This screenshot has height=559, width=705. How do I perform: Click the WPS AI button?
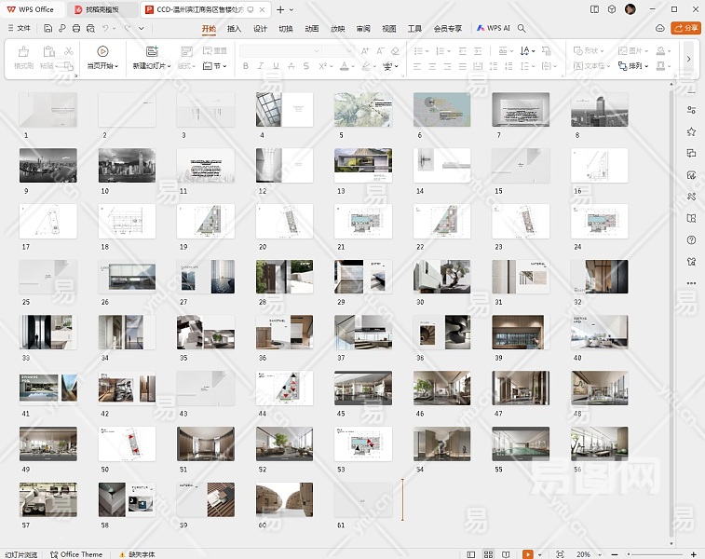point(494,28)
